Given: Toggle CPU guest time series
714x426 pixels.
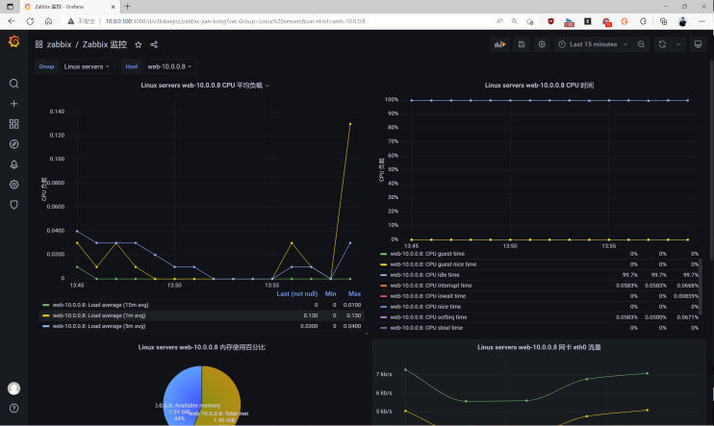Looking at the screenshot, I should coord(427,254).
